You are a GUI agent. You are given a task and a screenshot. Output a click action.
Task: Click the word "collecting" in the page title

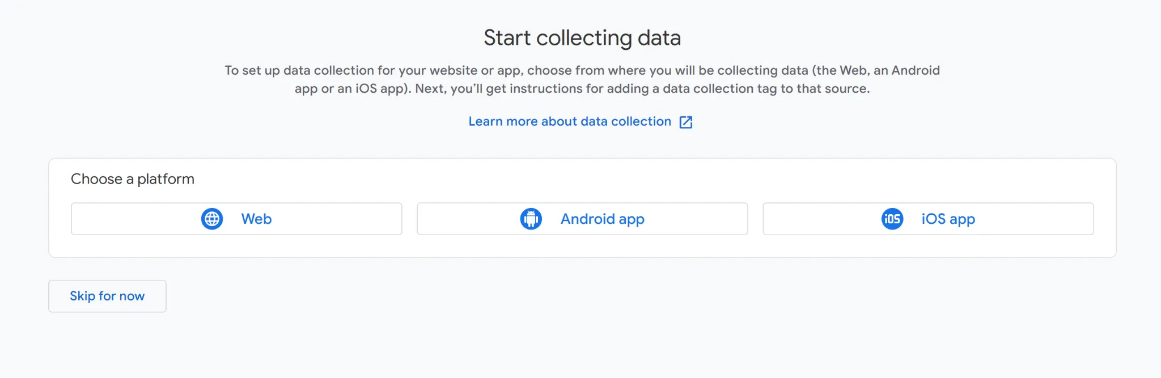(x=584, y=38)
